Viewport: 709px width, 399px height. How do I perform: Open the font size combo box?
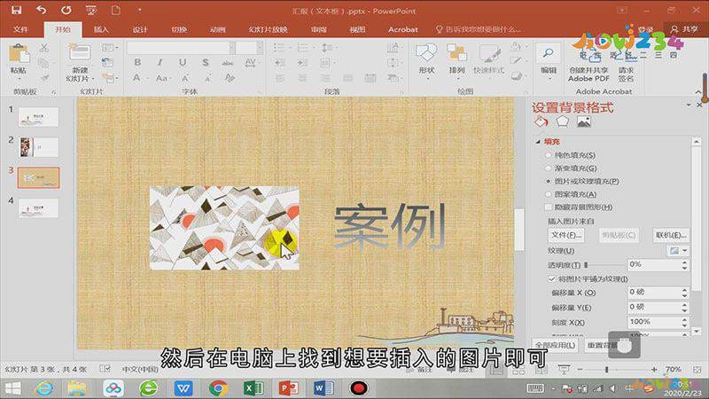tap(250, 48)
